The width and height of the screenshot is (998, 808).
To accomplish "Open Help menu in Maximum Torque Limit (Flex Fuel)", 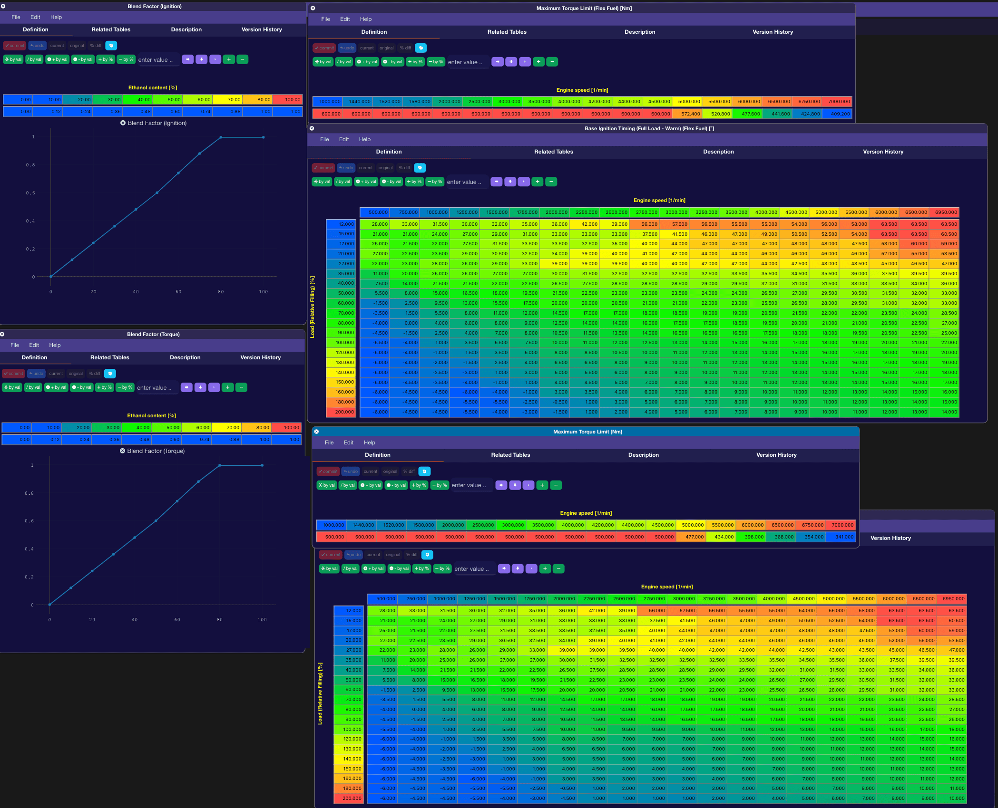I will pyautogui.click(x=366, y=19).
